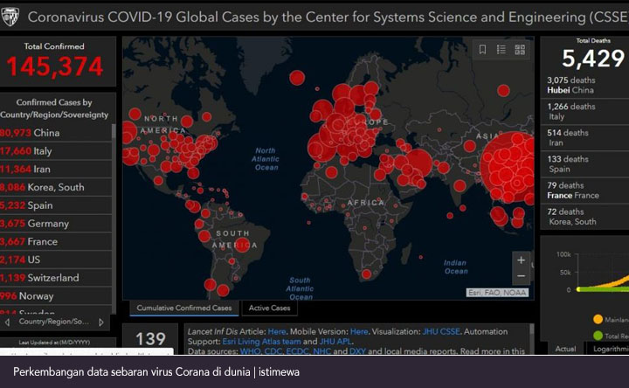
Task: Click the orange Mainland China legend dot
Action: coord(598,319)
